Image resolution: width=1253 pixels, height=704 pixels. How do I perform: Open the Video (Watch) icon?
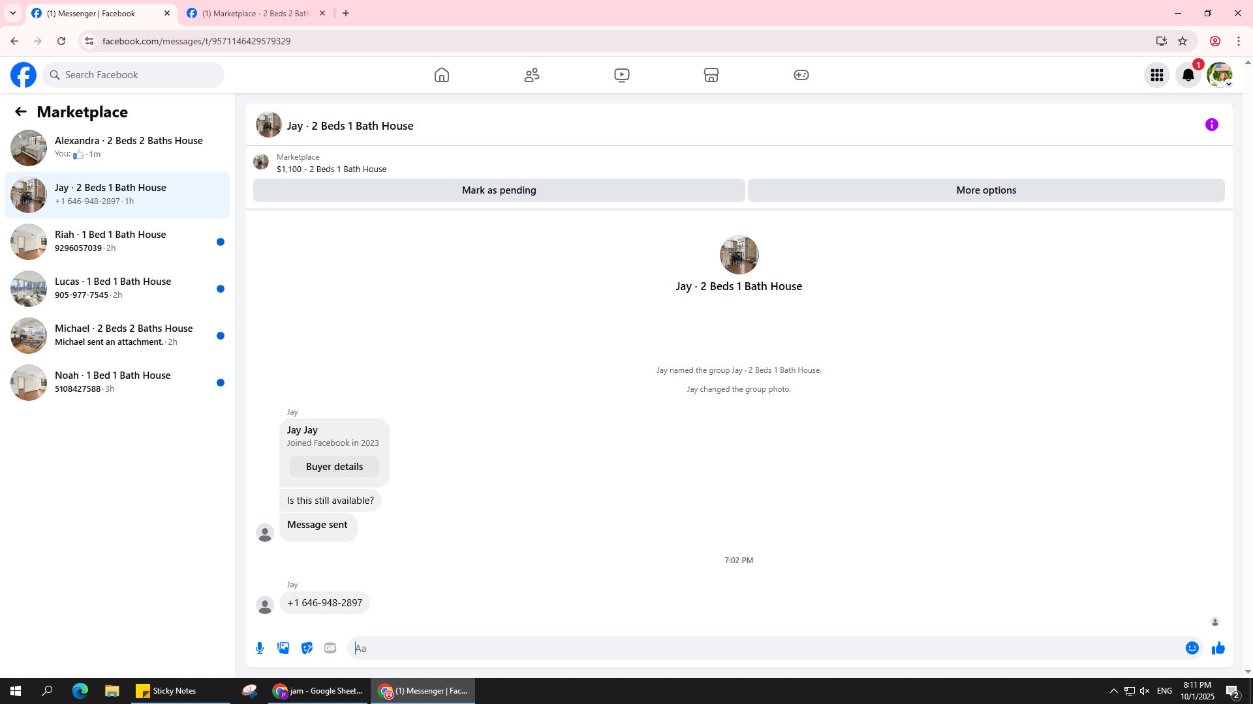pyautogui.click(x=622, y=75)
